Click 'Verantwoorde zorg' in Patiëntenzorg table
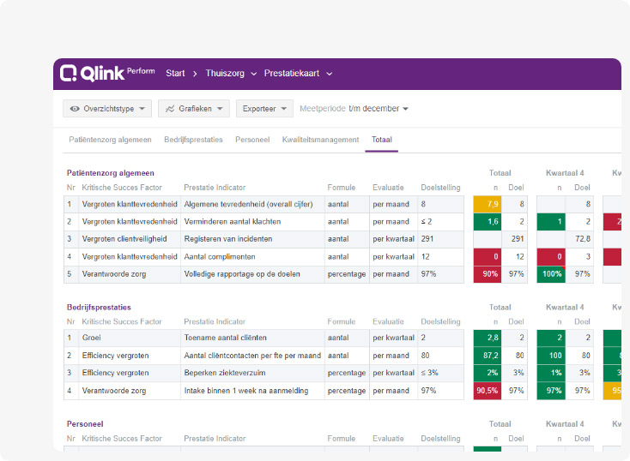Screen dimensions: 630x461 coord(113,274)
